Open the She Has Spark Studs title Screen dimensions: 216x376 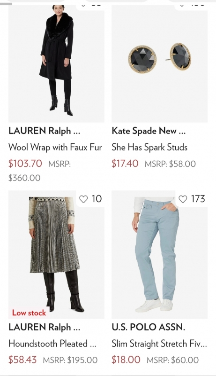149,147
